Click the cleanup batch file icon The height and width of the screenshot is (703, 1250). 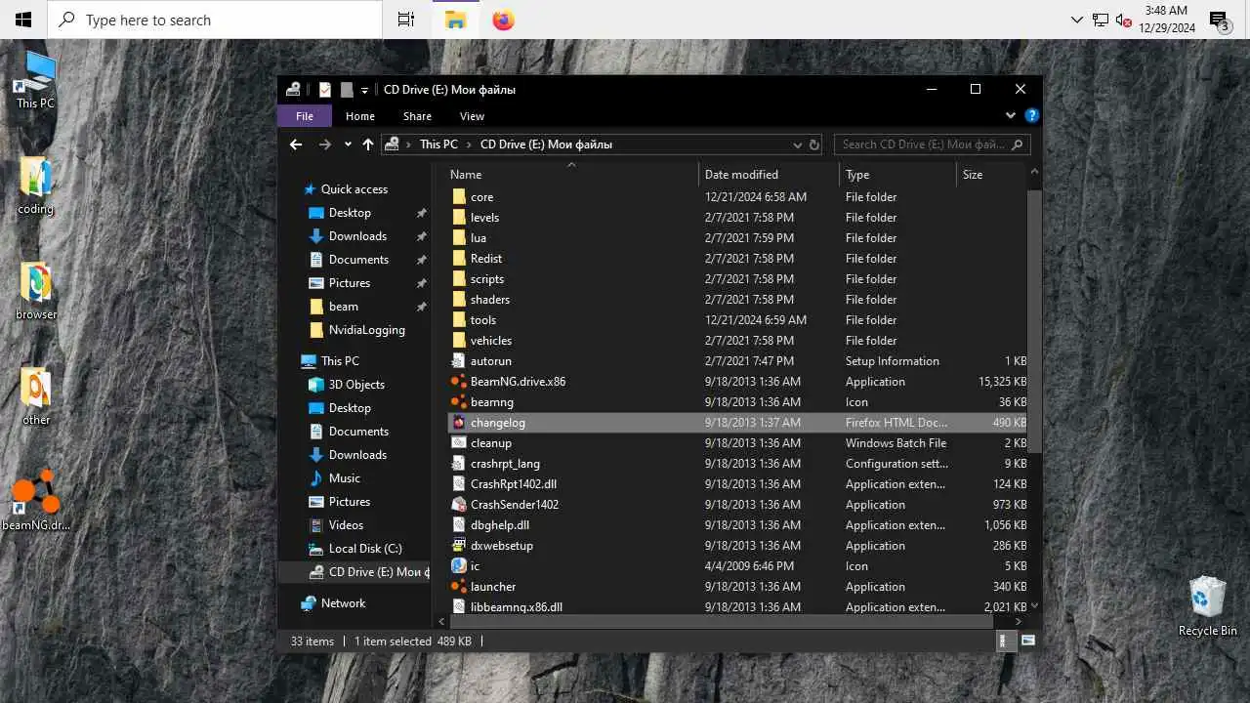(459, 443)
